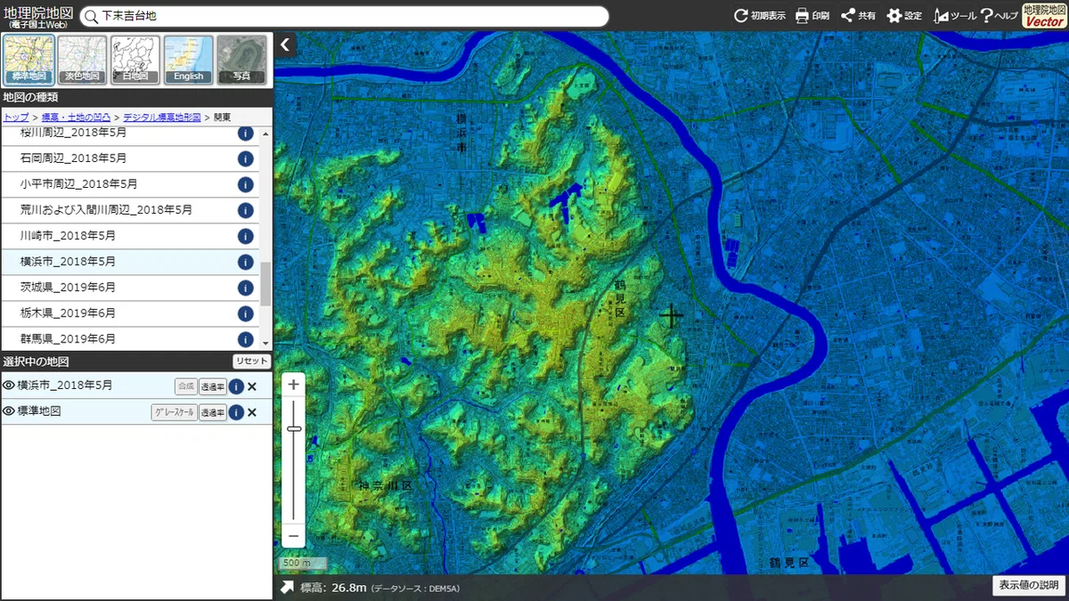Show info for 群馬県_2019年6月
The image size is (1069, 601).
click(x=246, y=339)
